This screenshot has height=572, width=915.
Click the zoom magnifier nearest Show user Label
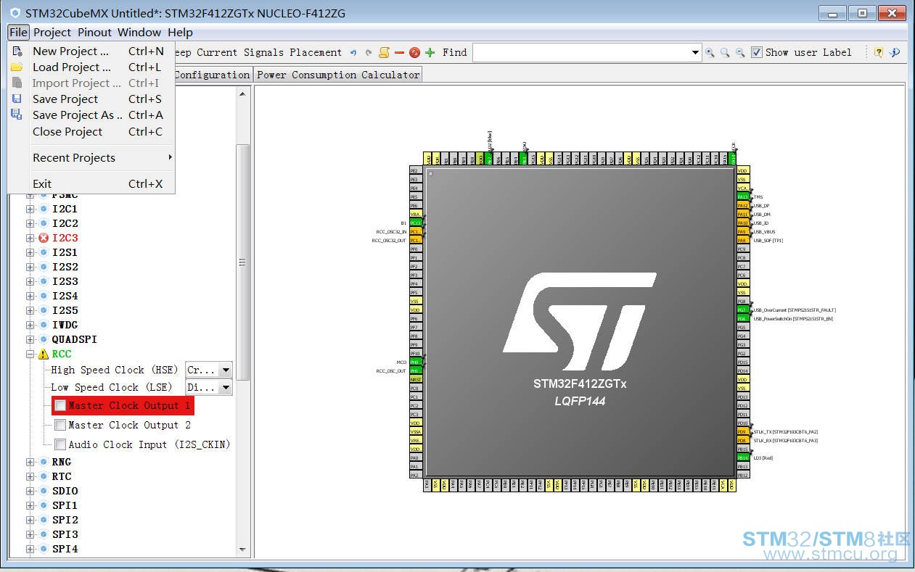point(740,52)
